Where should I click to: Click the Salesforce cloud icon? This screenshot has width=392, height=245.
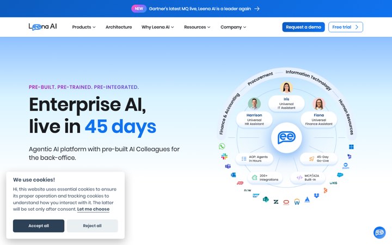[340, 175]
